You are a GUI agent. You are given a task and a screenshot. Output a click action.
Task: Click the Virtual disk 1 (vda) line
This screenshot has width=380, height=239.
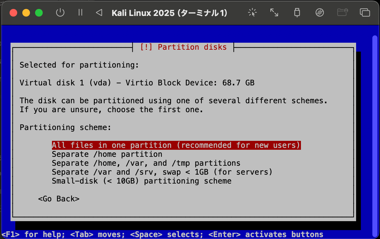(x=137, y=83)
